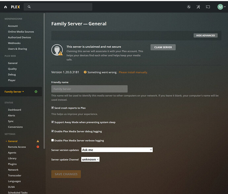Open Plugins settings

[x=12, y=164]
